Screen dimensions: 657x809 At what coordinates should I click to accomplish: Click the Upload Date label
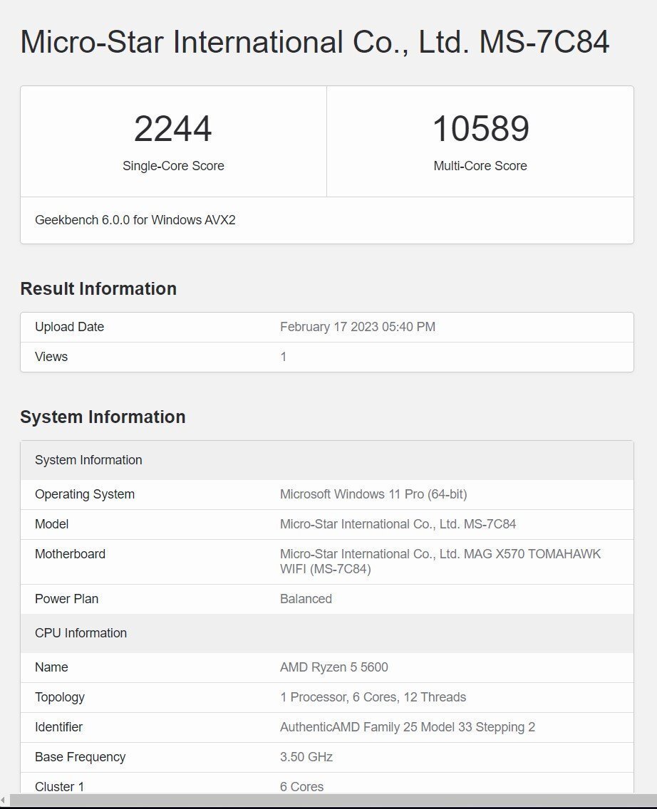tap(69, 327)
